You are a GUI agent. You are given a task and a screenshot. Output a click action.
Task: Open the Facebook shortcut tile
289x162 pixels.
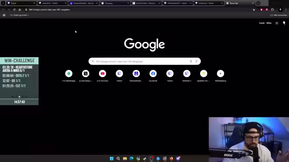[x=153, y=74]
